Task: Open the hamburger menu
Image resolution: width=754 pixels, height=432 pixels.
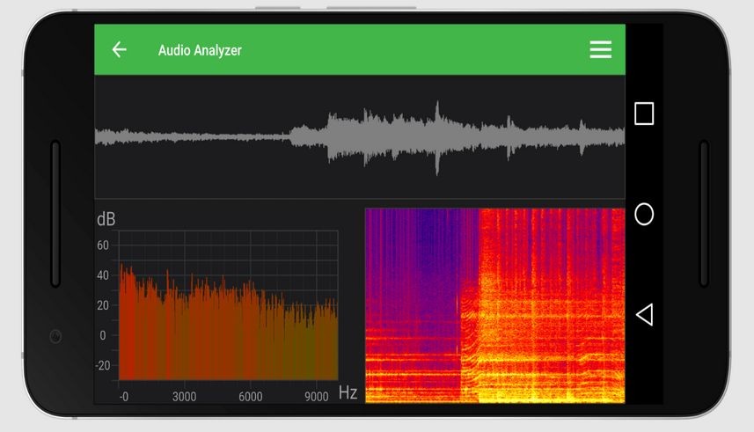Action: coord(601,49)
